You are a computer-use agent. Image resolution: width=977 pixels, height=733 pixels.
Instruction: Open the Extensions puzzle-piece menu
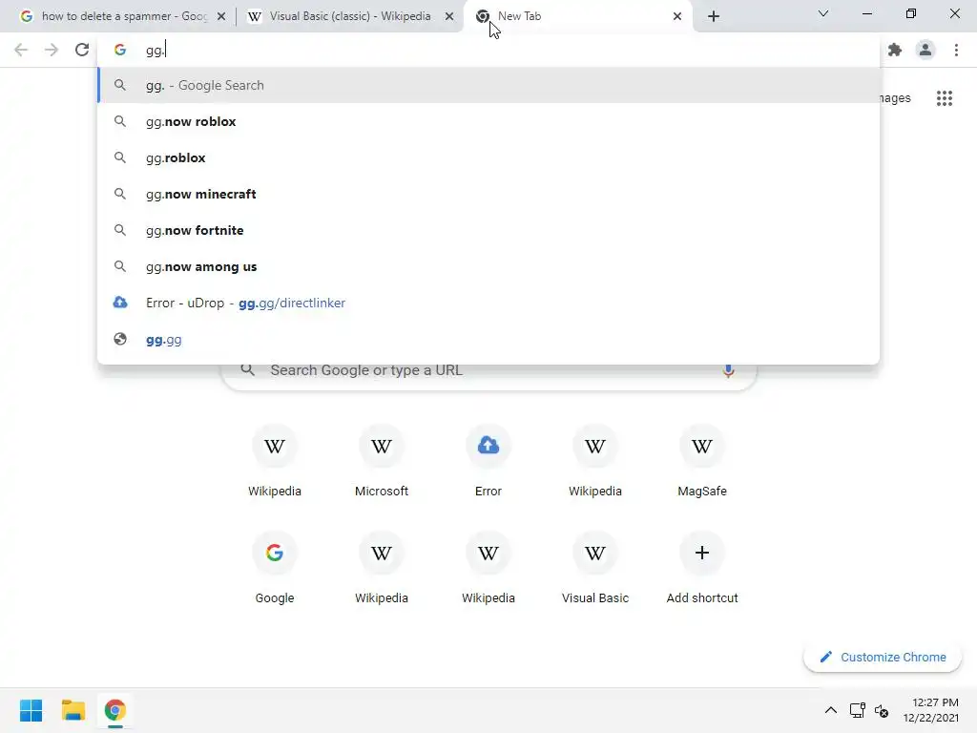point(895,50)
